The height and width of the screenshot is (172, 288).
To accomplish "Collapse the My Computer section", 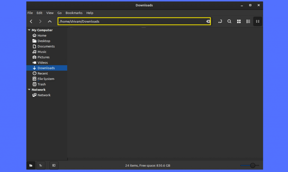I will tap(29, 30).
